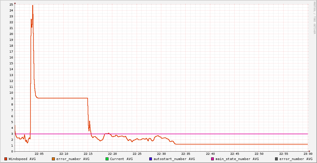This screenshot has width=317, height=163.
Task: Click the RRDTOOL / TOBI OETIKER watermark
Action: click(314, 18)
